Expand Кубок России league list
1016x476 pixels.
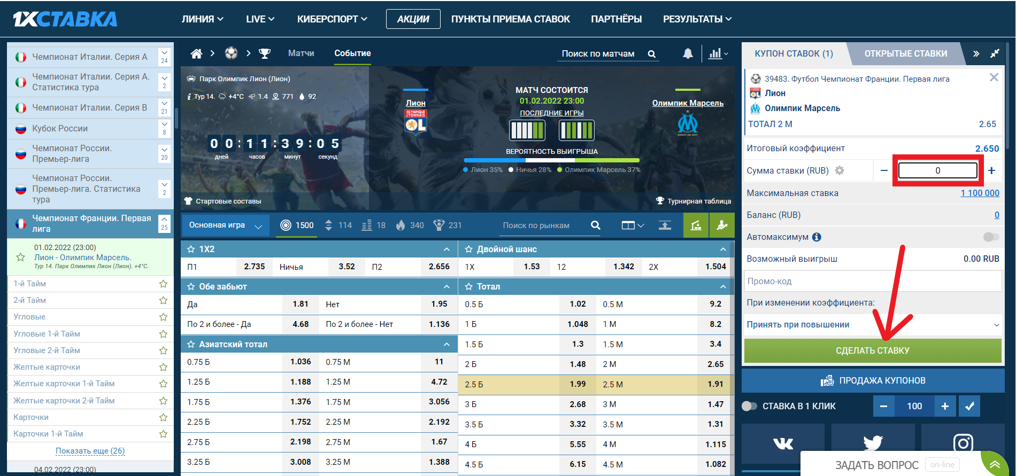tap(164, 128)
